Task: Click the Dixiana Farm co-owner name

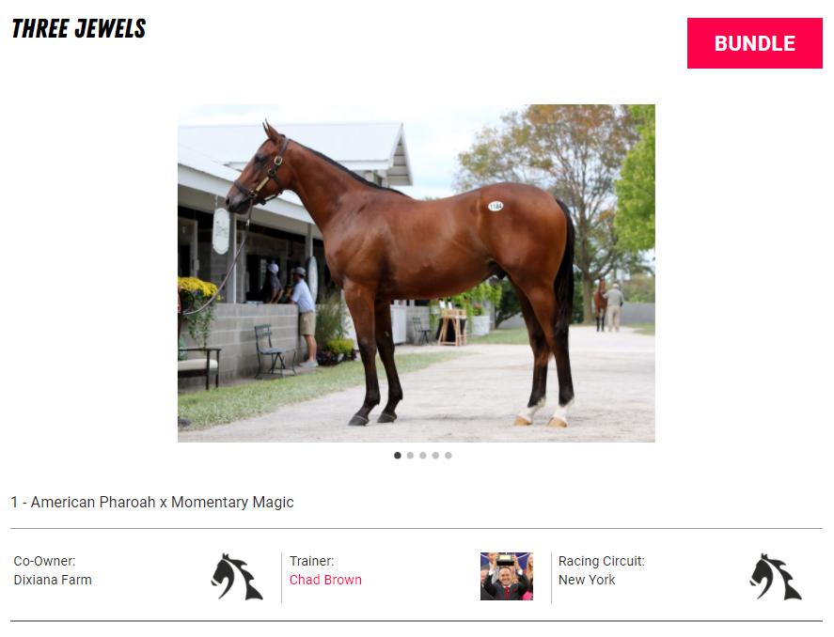Action: (x=53, y=580)
